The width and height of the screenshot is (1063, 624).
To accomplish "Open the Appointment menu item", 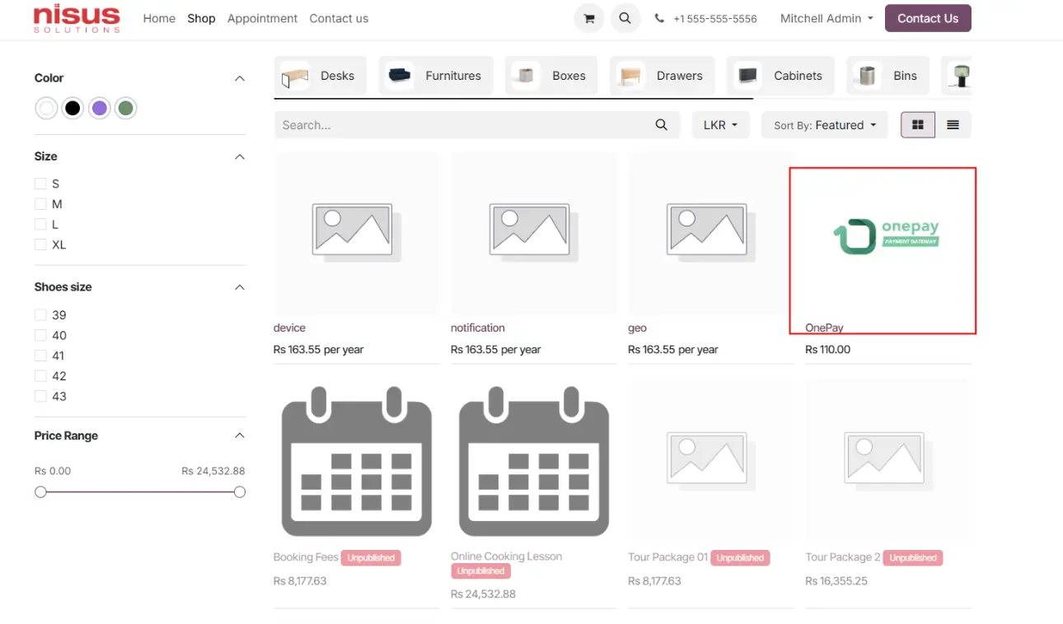I will coord(262,18).
